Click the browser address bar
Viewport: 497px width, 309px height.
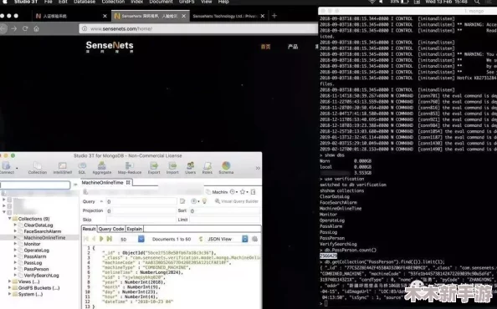198,28
